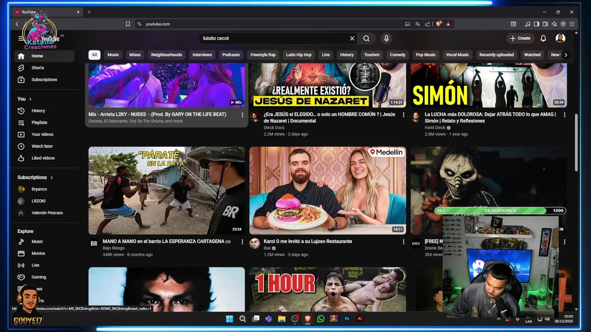Open Movies in Explore section

45,254
